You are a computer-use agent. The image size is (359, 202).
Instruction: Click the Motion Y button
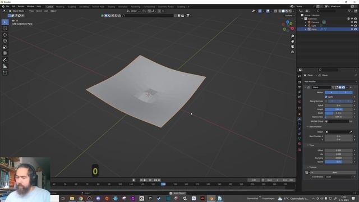pos(346,93)
